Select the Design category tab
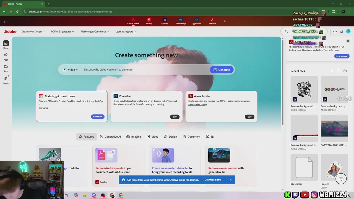The image size is (354, 199). point(170,137)
